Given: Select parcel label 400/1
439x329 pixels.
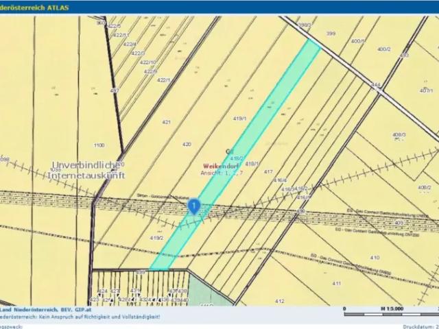Looking at the screenshot, I should (358, 41).
